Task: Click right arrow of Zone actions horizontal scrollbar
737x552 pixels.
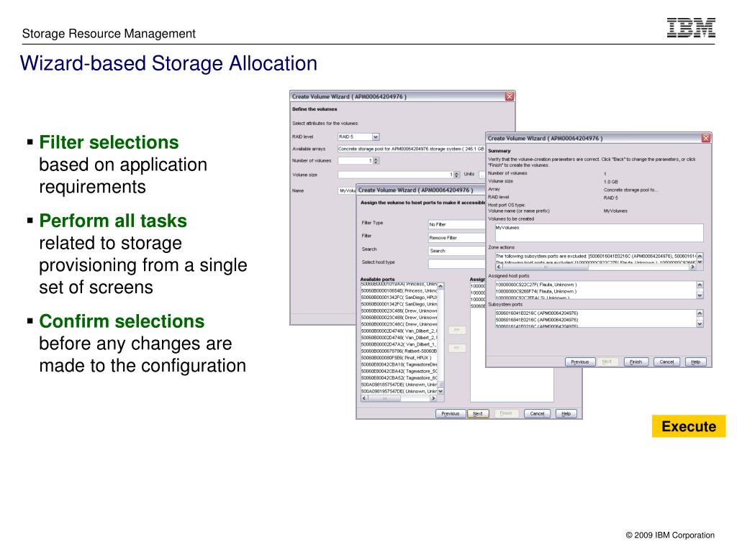Action: pos(692,267)
